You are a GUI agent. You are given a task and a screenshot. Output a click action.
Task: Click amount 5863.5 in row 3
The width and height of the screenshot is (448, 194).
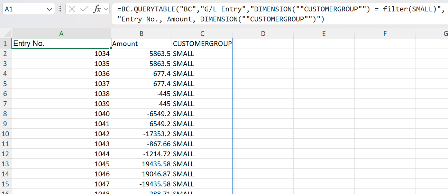141,64
